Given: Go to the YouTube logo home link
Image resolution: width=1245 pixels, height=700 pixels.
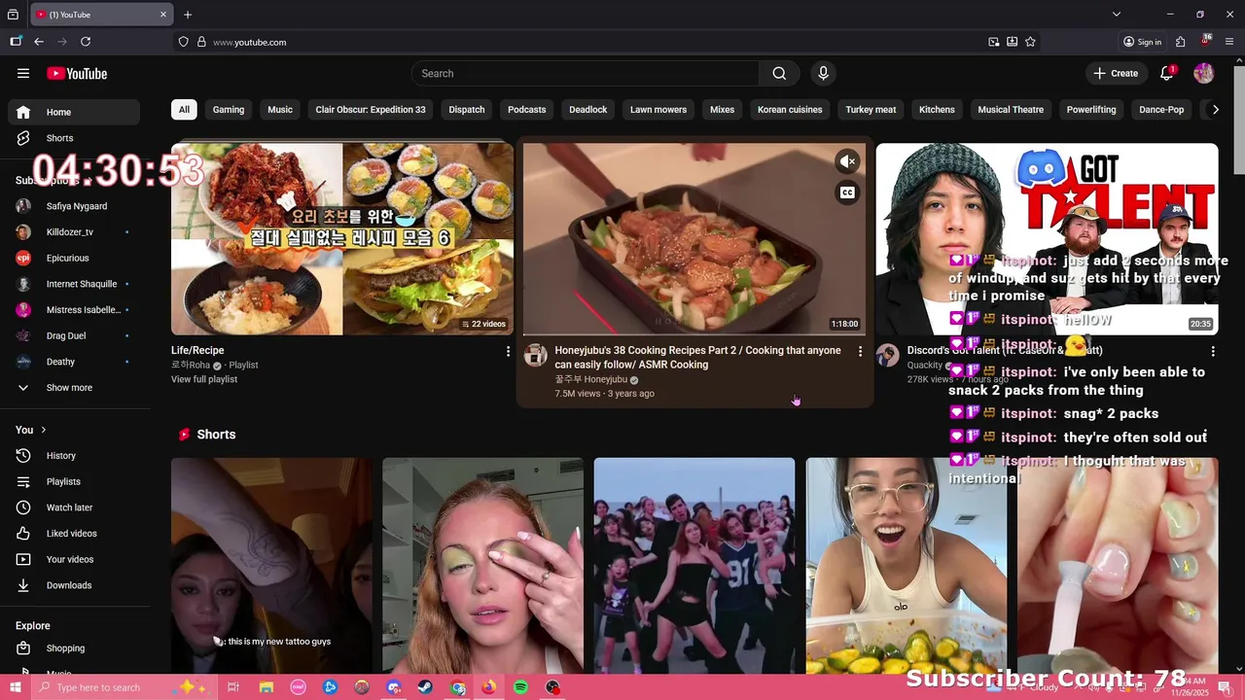Looking at the screenshot, I should pos(77,74).
